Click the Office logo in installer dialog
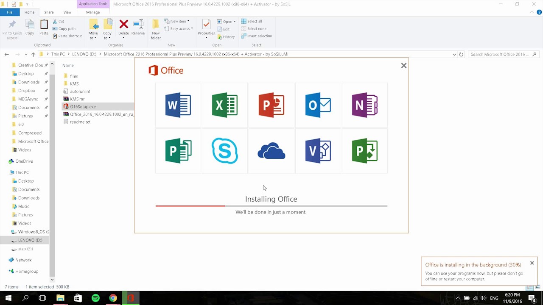The width and height of the screenshot is (543, 305). (x=166, y=70)
